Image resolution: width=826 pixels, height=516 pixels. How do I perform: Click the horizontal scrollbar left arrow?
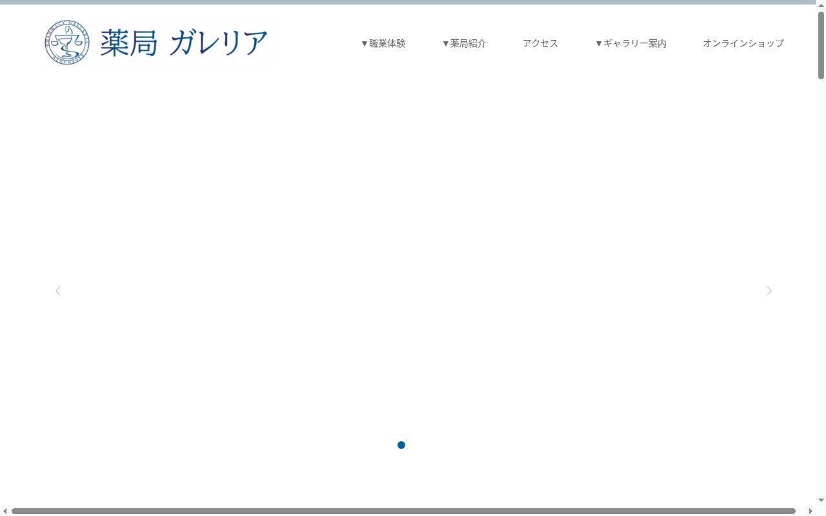[5, 511]
